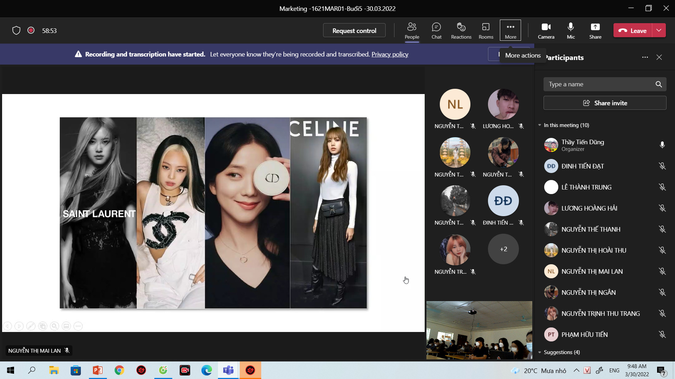The image size is (675, 379).
Task: Click the Request control button
Action: [x=354, y=31]
